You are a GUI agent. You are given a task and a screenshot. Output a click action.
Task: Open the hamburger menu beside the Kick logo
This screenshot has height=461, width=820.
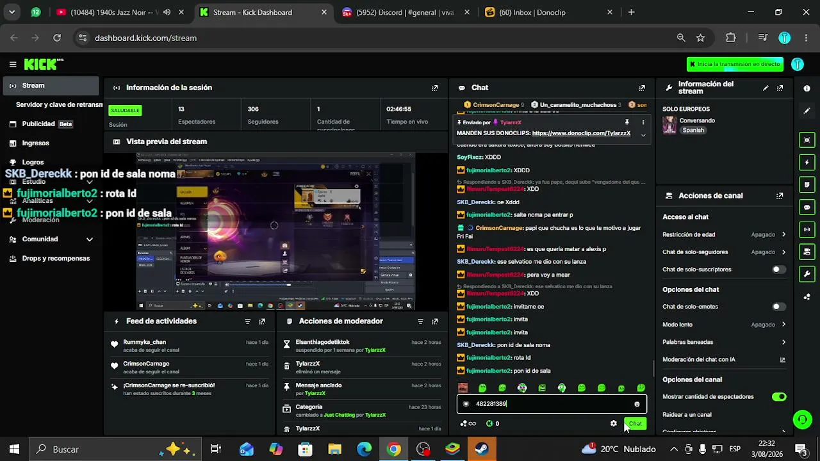tap(13, 64)
